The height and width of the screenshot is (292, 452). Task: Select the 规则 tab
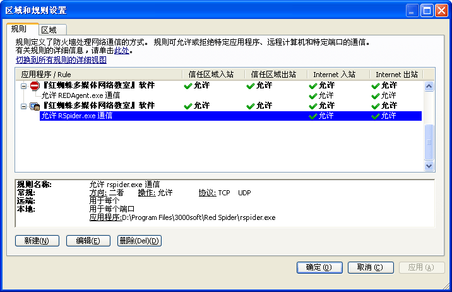click(20, 29)
